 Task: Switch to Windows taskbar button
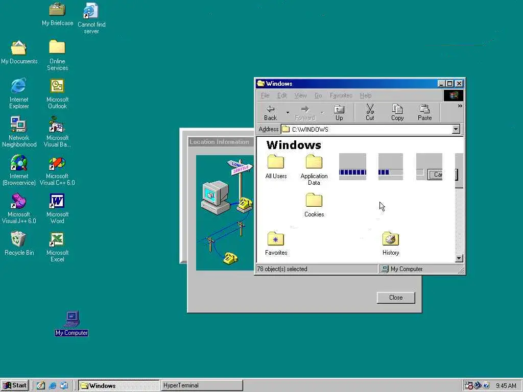[x=118, y=386]
